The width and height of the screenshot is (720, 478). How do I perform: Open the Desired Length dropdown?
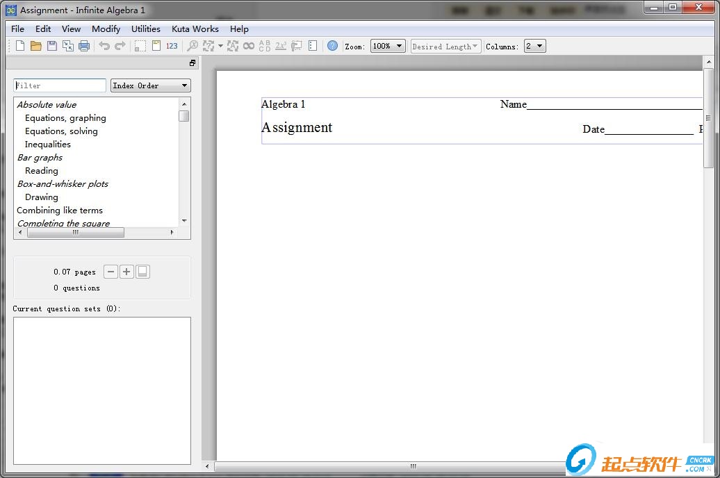(x=446, y=47)
